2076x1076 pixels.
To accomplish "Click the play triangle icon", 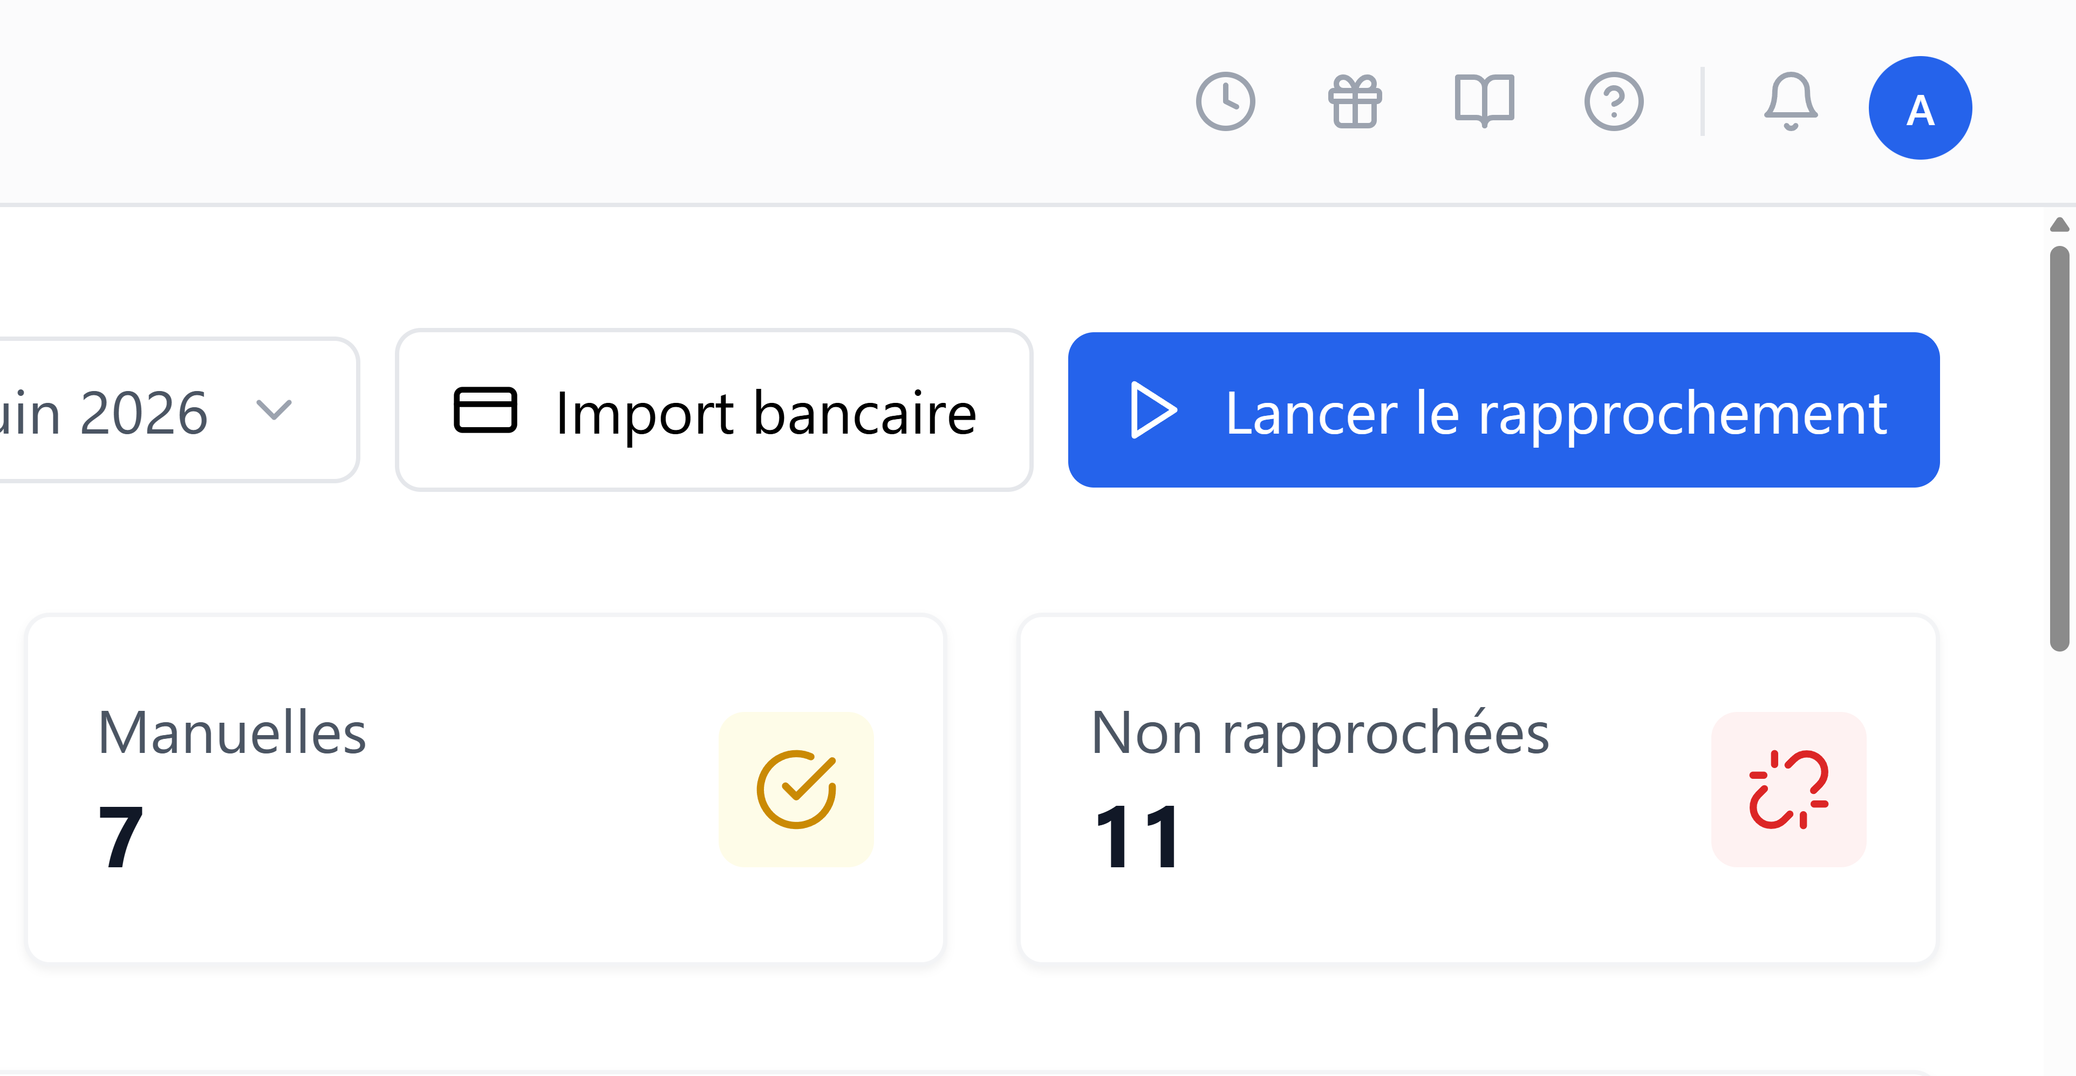I will tap(1153, 410).
